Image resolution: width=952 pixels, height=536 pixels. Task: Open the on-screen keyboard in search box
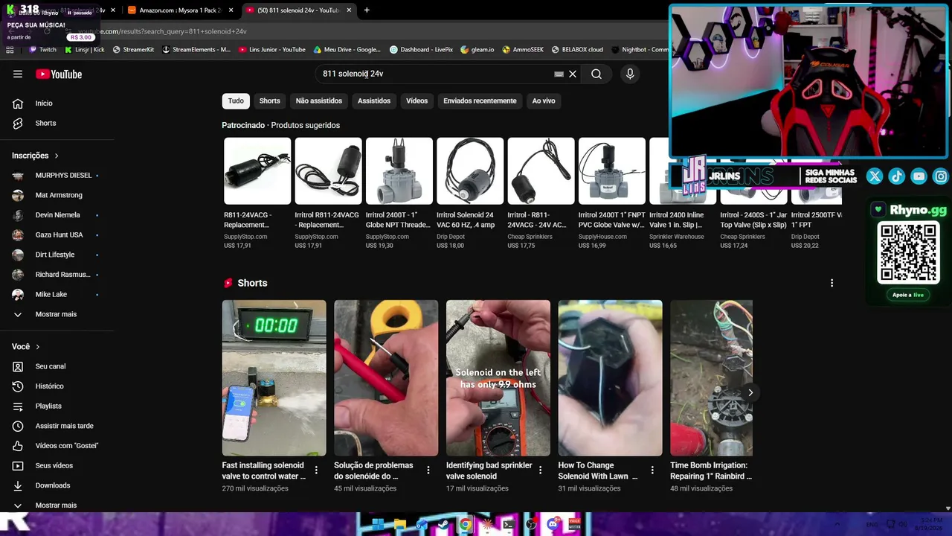click(x=559, y=74)
